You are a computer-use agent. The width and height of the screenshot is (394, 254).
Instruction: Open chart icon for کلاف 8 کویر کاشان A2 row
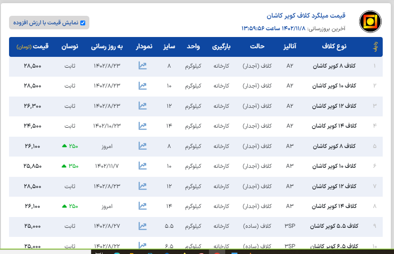point(143,66)
